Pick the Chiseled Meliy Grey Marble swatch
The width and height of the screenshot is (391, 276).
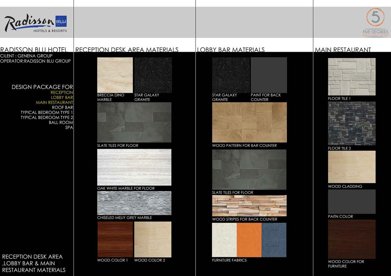(134, 203)
